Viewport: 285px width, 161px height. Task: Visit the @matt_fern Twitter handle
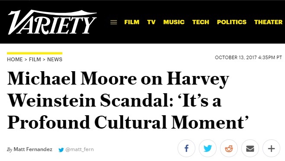[x=80, y=149]
